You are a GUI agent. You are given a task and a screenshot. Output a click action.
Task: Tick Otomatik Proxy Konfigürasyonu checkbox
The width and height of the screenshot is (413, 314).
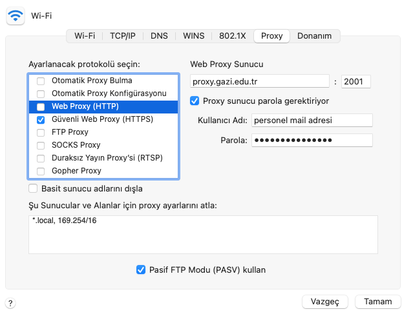coord(41,93)
